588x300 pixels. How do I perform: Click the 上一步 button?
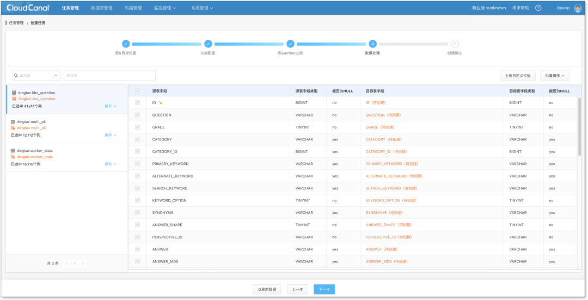[297, 290]
